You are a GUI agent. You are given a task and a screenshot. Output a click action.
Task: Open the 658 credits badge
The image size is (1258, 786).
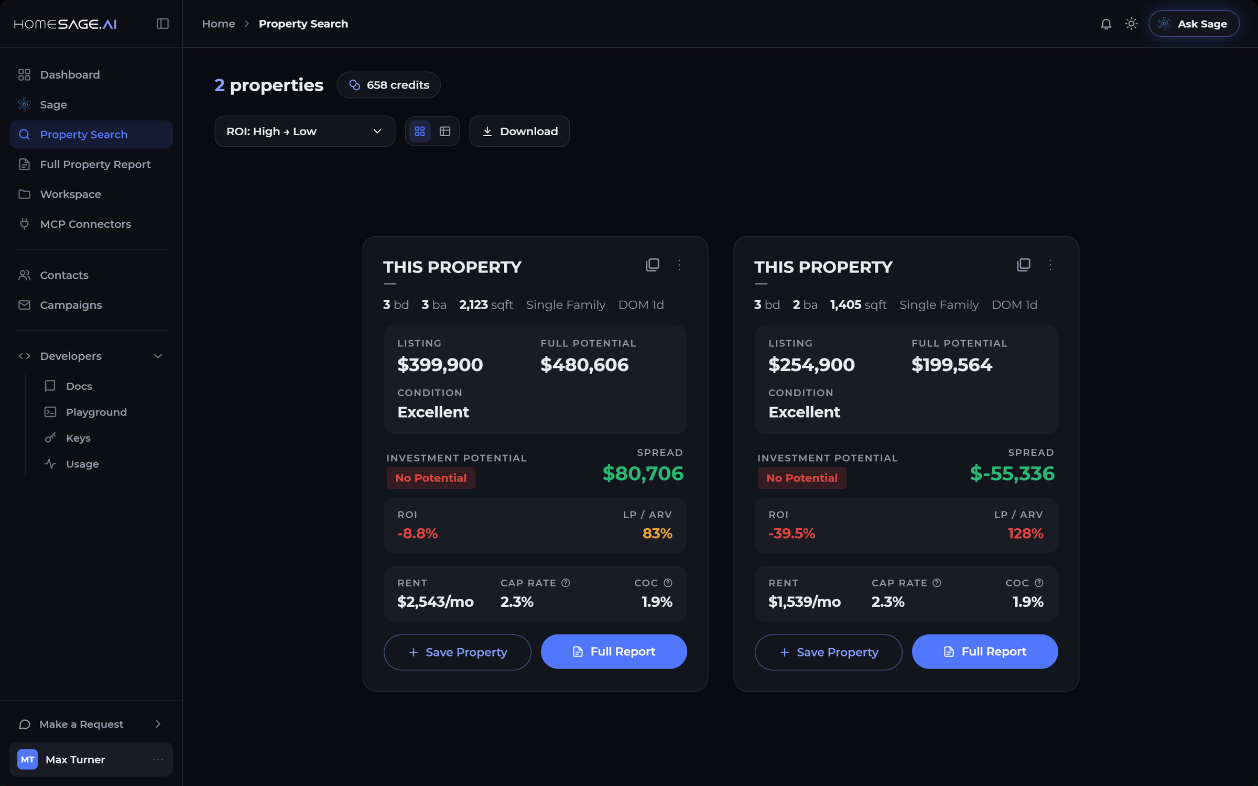(388, 85)
